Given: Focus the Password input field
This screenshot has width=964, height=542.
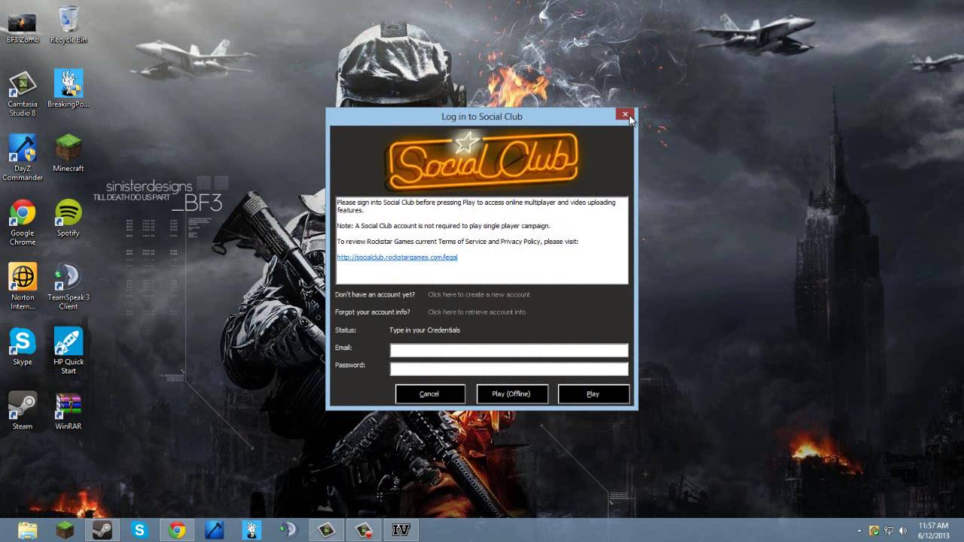Looking at the screenshot, I should pyautogui.click(x=509, y=369).
